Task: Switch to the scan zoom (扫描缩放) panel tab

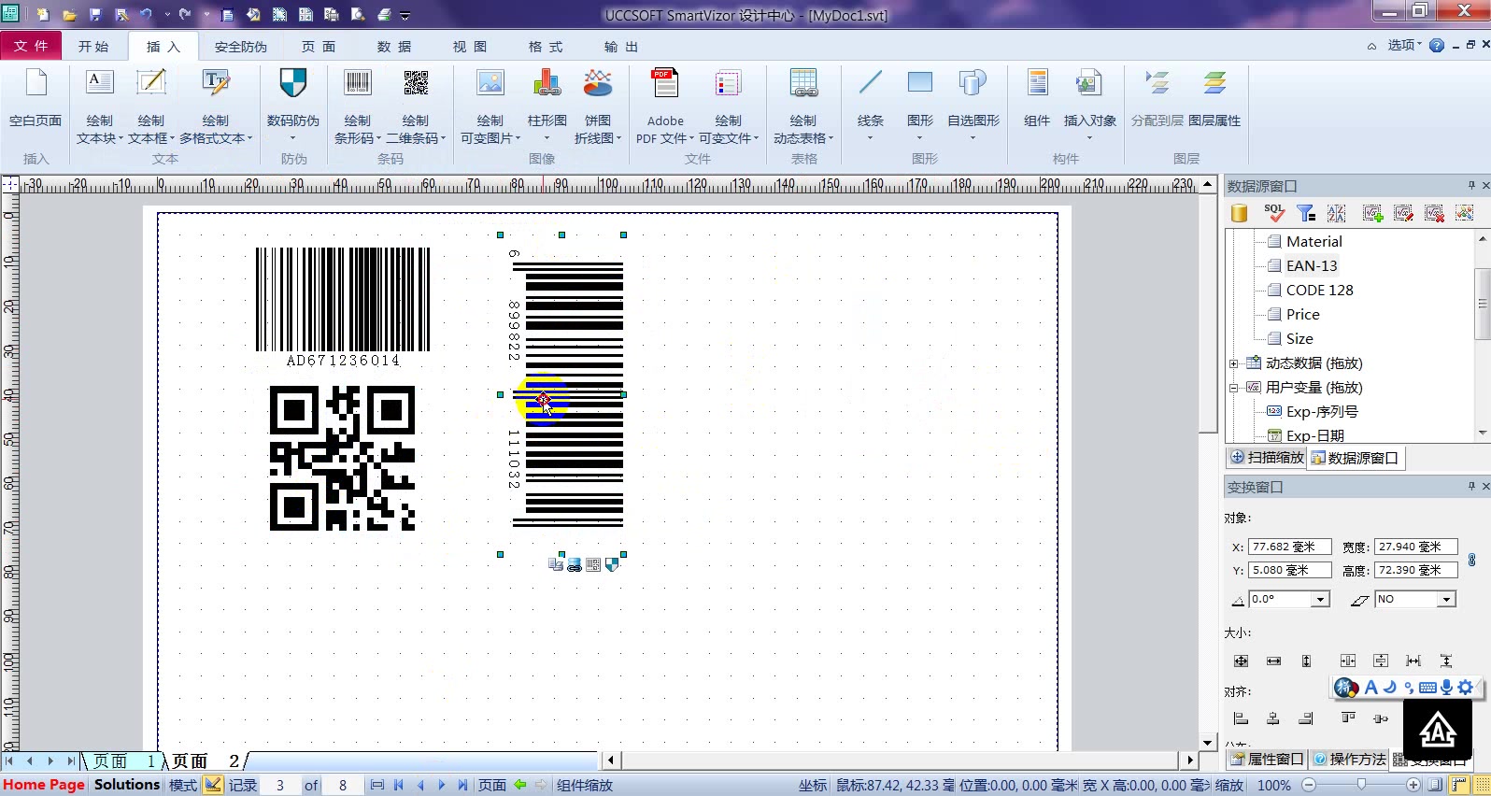Action: pyautogui.click(x=1267, y=458)
